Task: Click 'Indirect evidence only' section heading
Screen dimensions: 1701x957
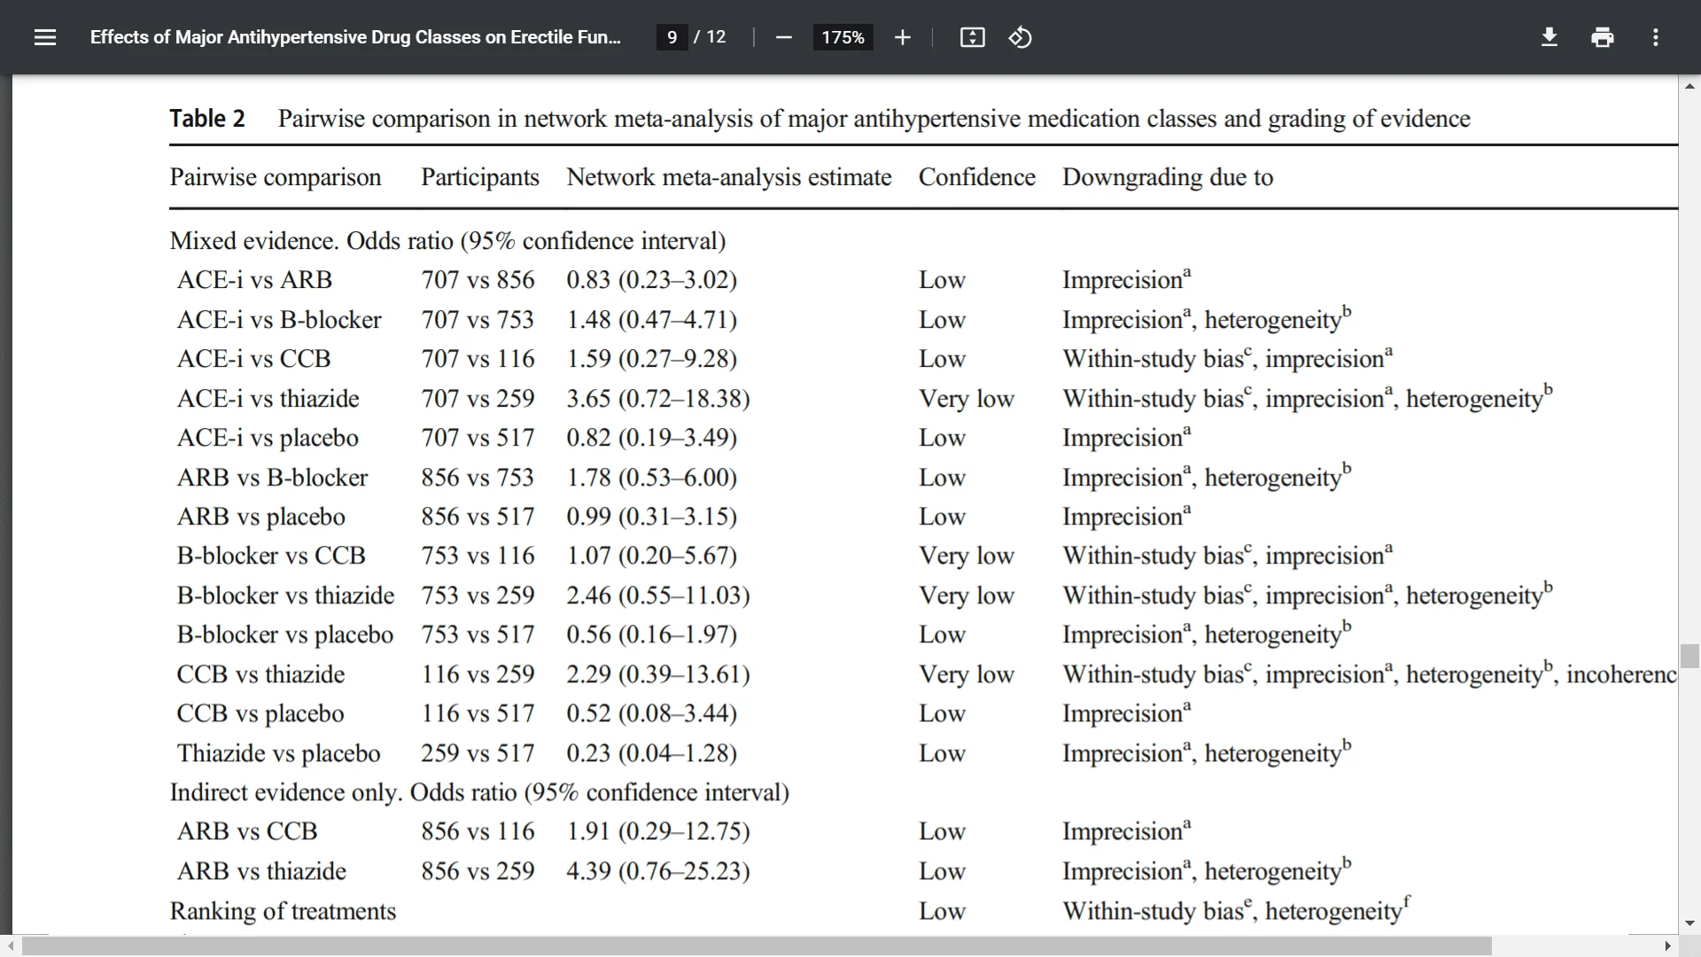Action: point(479,792)
